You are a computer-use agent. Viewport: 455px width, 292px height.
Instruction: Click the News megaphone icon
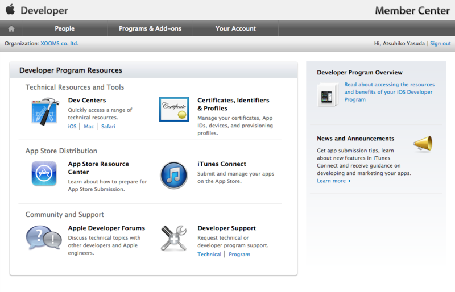423,144
